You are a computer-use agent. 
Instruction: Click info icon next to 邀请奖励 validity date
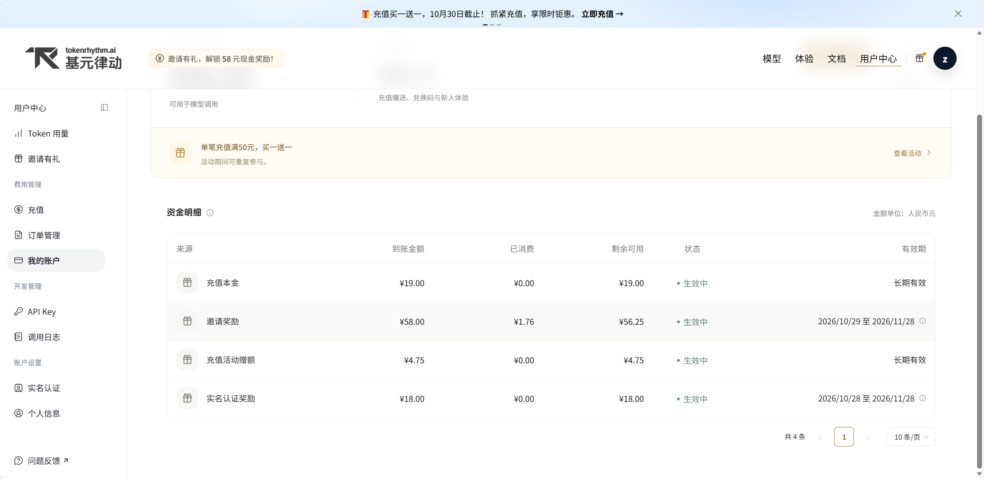tap(923, 321)
